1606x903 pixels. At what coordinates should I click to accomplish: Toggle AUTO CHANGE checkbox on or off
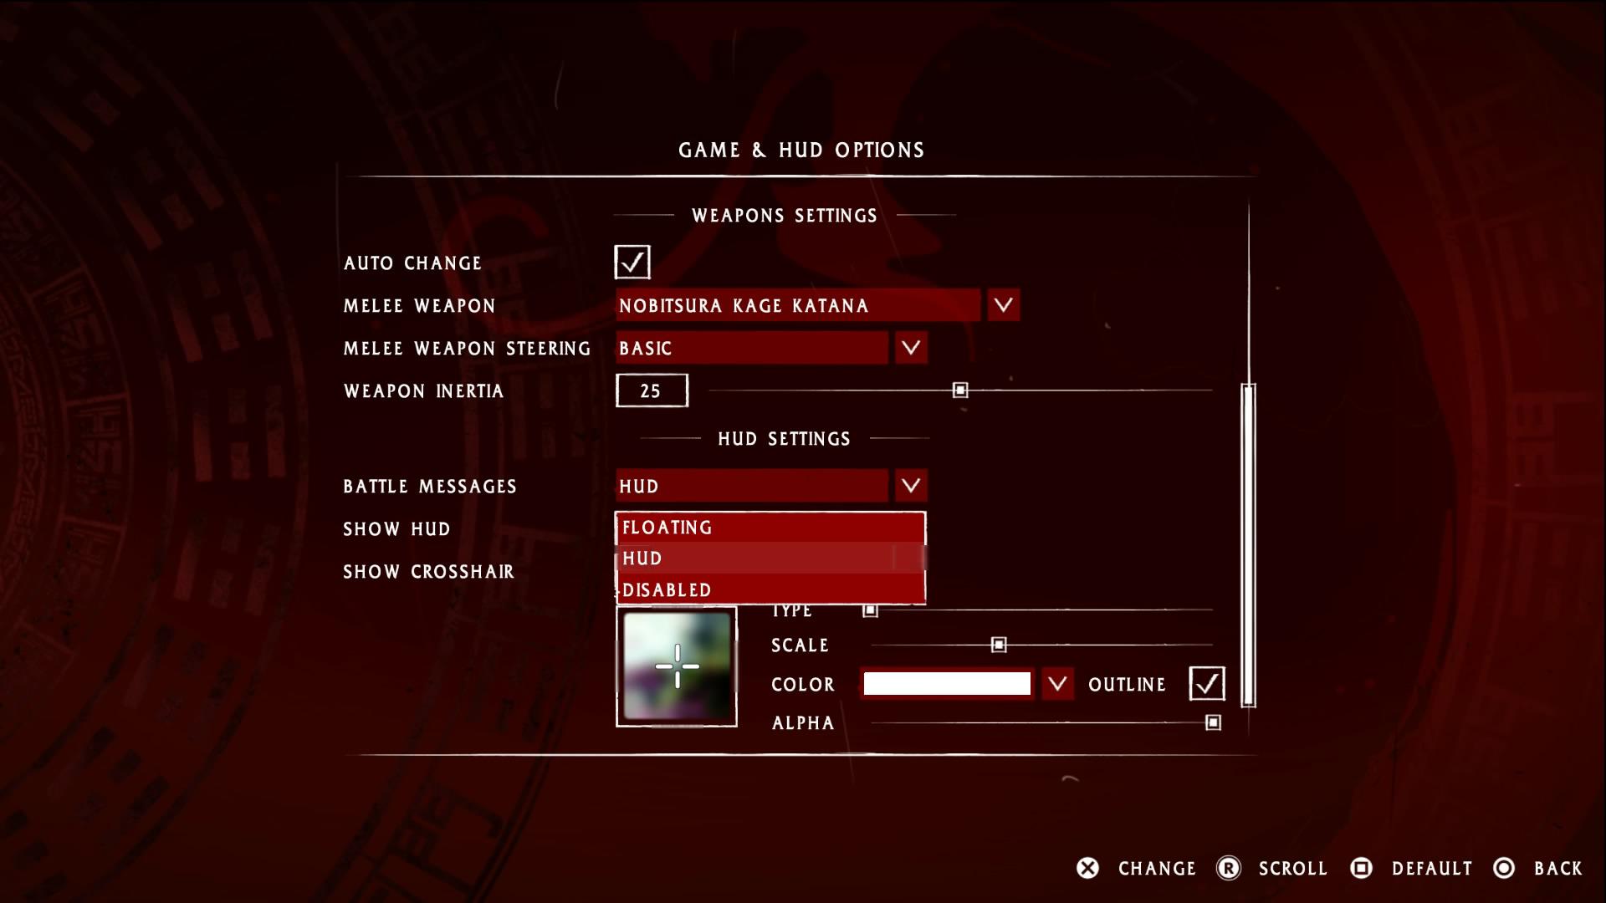(x=632, y=262)
